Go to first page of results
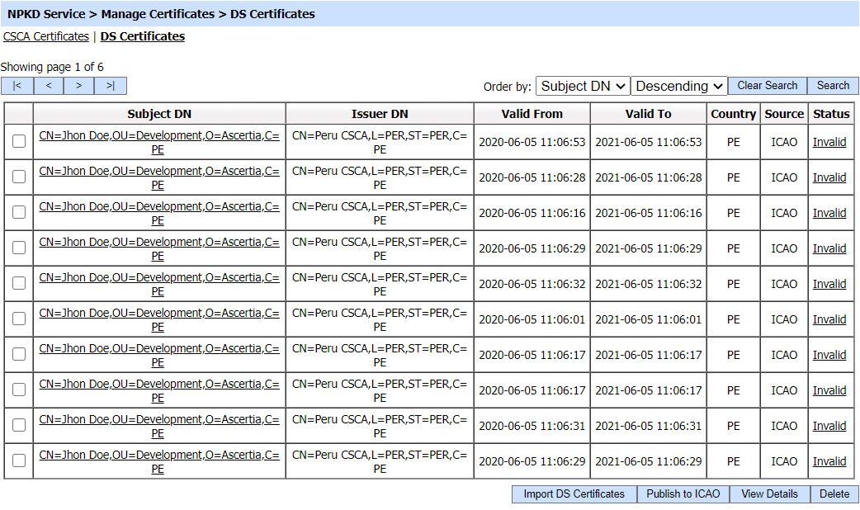 17,86
